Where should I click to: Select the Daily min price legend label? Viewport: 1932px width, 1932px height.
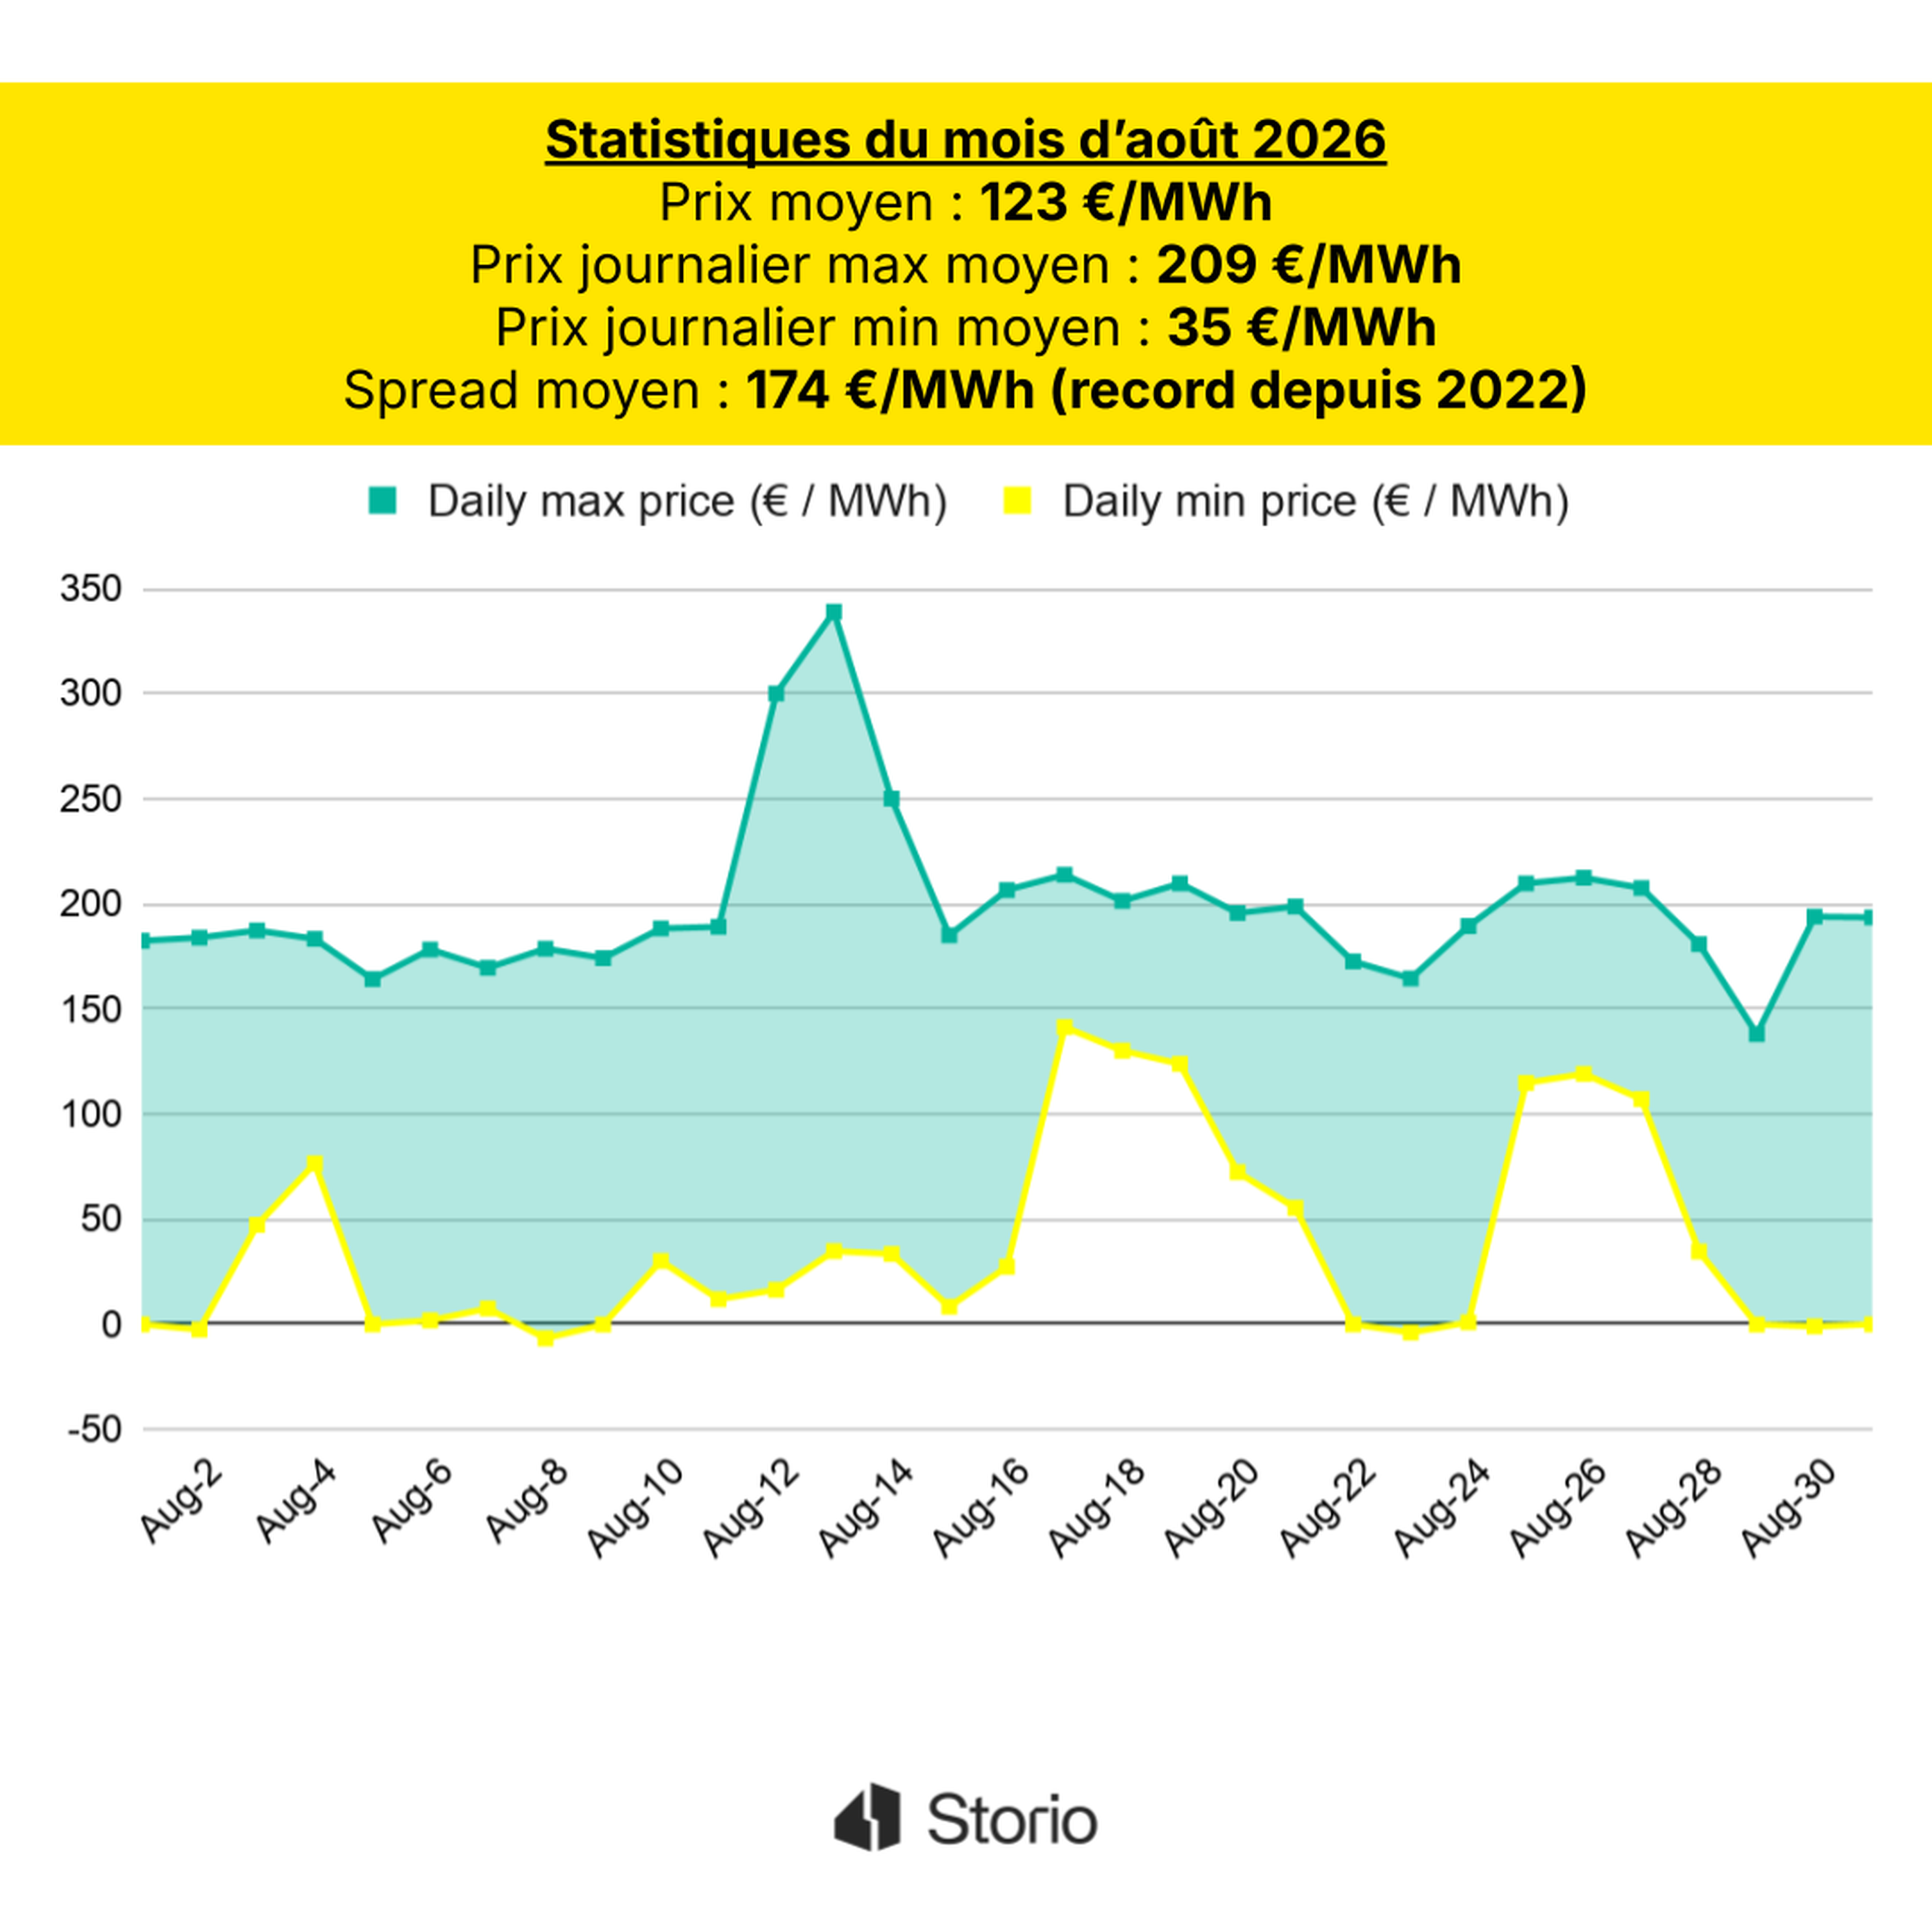coord(1315,501)
